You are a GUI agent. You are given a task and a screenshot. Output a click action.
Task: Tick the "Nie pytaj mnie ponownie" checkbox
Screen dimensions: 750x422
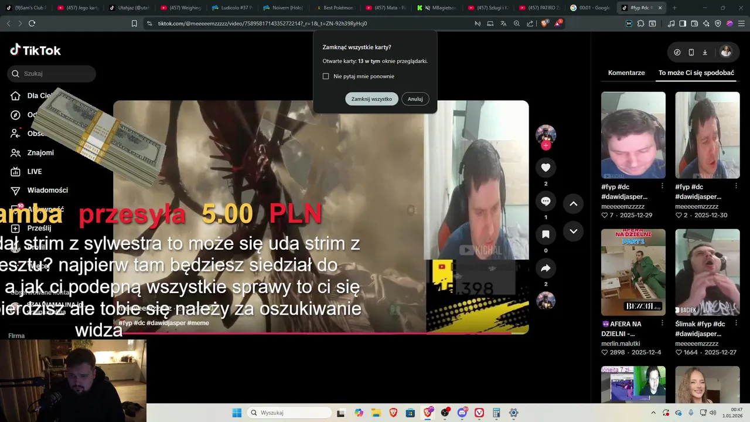point(326,76)
